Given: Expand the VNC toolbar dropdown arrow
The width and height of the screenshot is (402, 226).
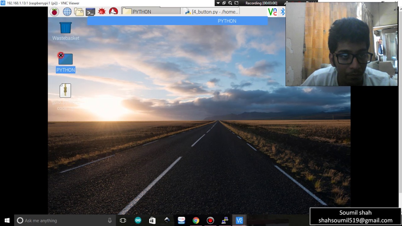Looking at the screenshot, I should click(x=218, y=3).
